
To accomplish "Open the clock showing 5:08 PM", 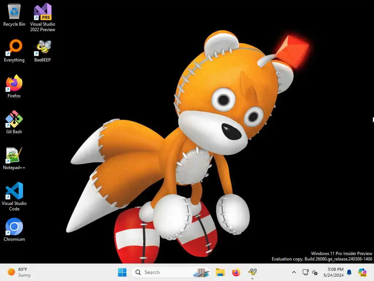I will [x=333, y=272].
